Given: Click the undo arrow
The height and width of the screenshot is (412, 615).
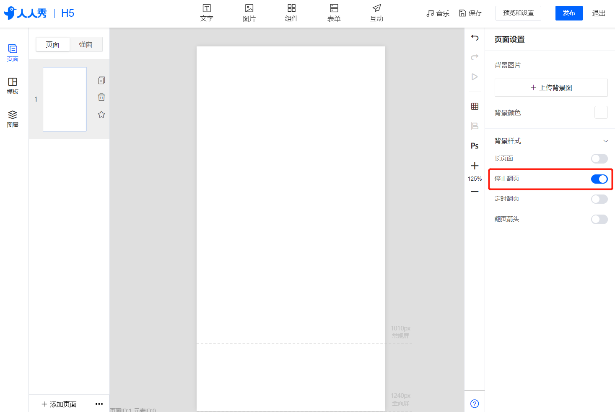Looking at the screenshot, I should (x=475, y=38).
